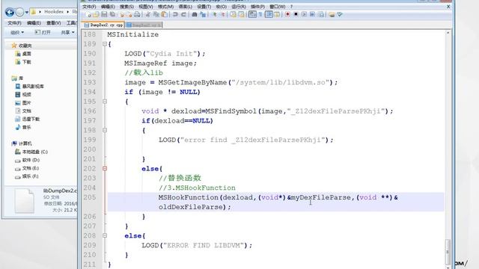Open the 插件(P) menu

click(x=257, y=7)
